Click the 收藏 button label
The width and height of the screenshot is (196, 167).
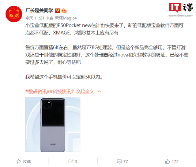(x=27, y=162)
